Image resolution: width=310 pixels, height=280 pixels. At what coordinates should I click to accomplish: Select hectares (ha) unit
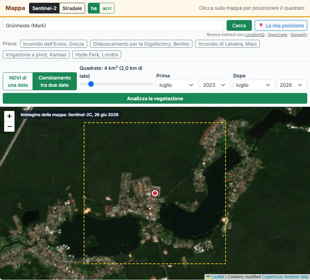[94, 8]
